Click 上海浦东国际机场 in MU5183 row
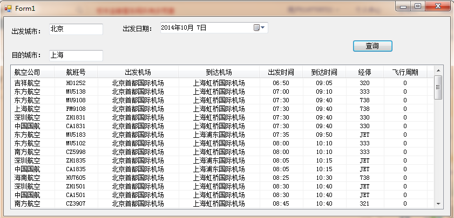The width and height of the screenshot is (454, 218). [x=219, y=135]
